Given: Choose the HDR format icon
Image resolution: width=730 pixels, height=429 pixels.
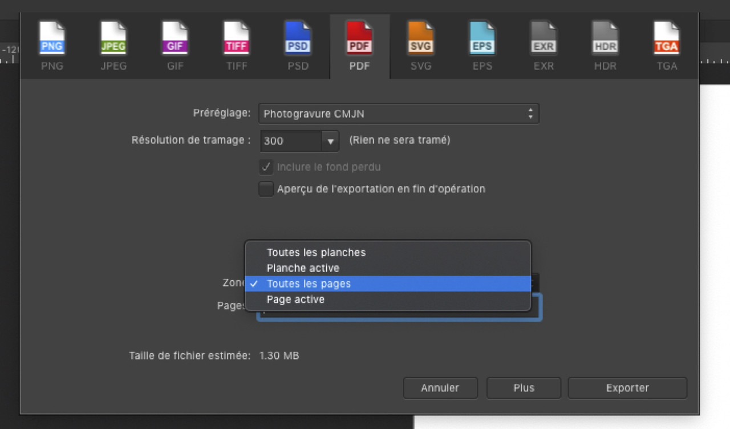Looking at the screenshot, I should [x=605, y=38].
